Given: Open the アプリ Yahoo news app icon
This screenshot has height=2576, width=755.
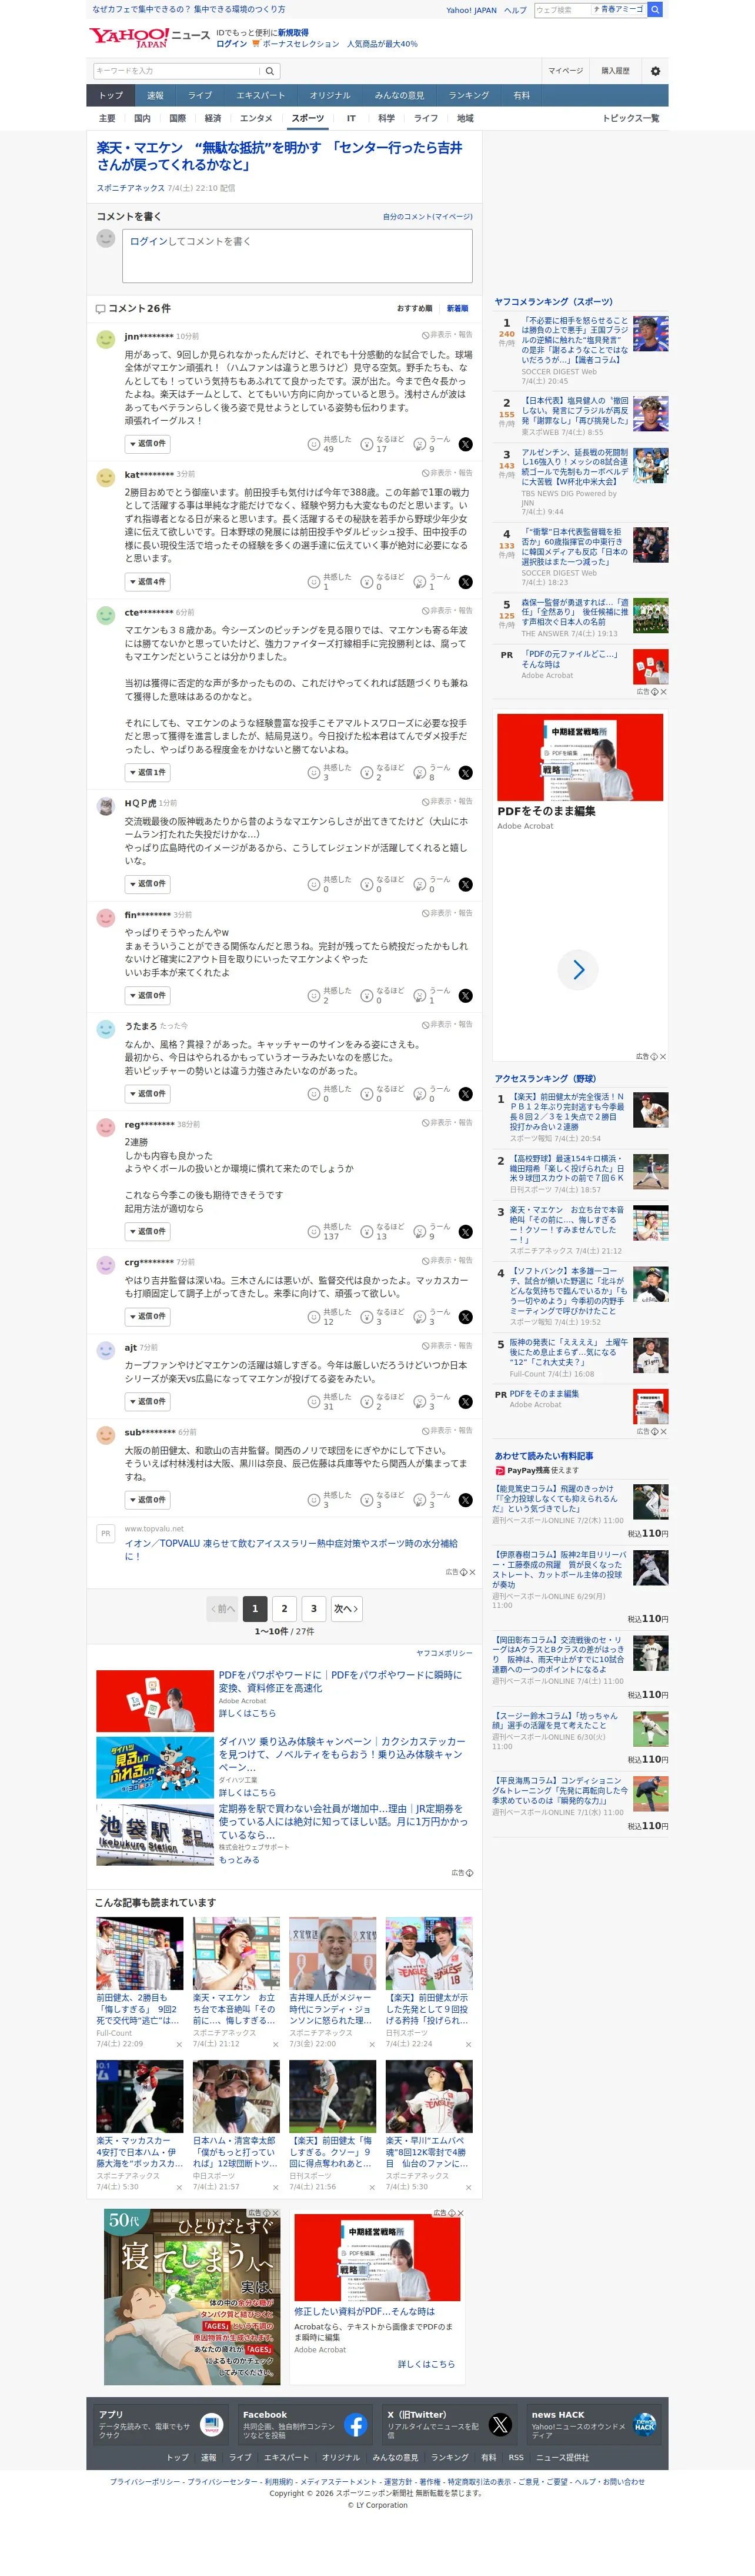Looking at the screenshot, I should [x=212, y=2424].
